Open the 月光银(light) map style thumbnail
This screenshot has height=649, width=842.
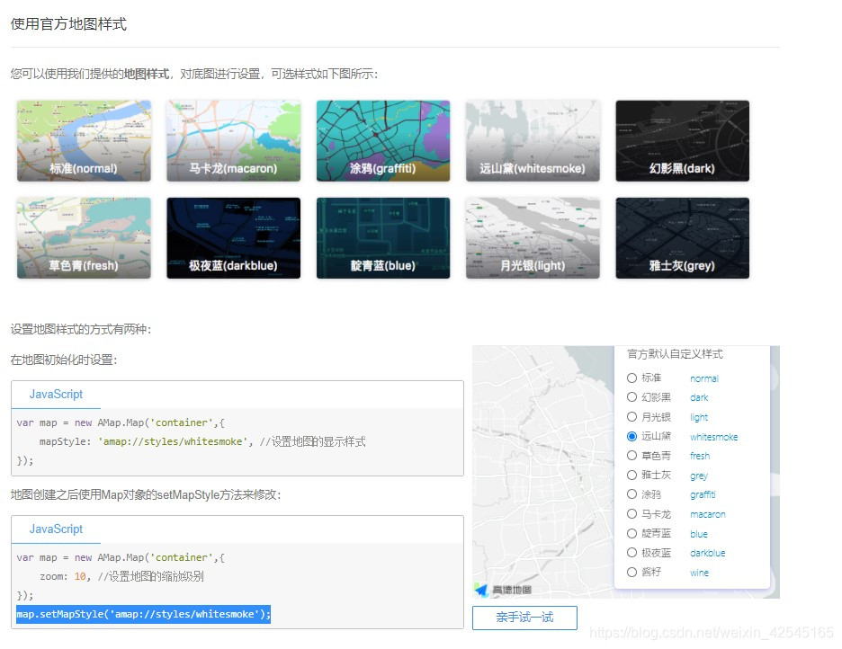(533, 237)
